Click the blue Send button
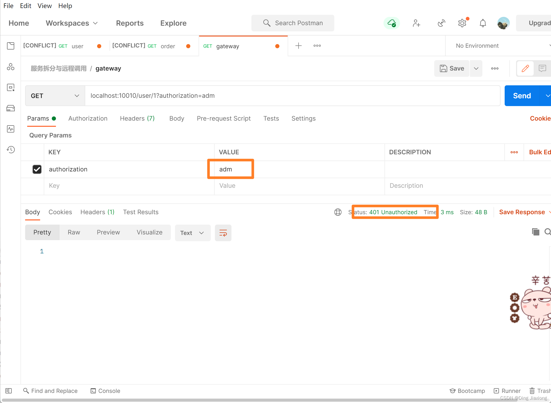Screen dimensions: 551x403 click(522, 96)
